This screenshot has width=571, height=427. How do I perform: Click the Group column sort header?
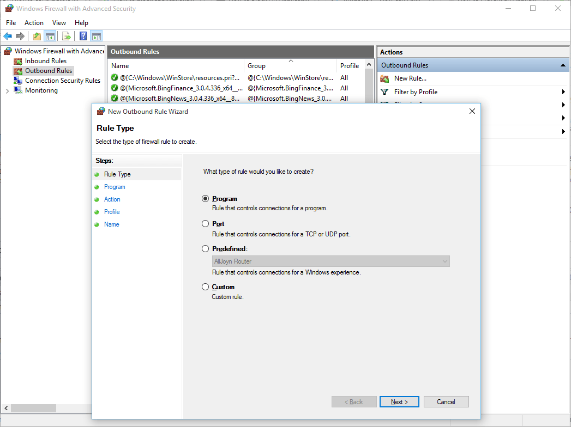(290, 65)
